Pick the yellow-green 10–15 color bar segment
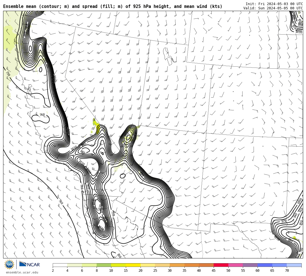306x276 pixels. pos(118,265)
